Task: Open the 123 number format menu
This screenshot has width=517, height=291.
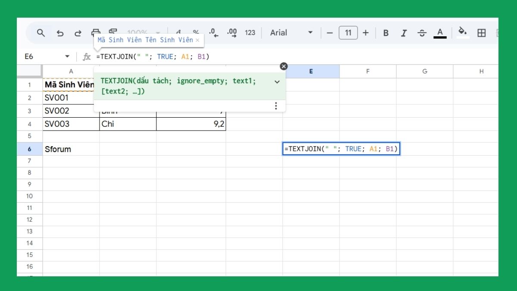Action: [250, 32]
